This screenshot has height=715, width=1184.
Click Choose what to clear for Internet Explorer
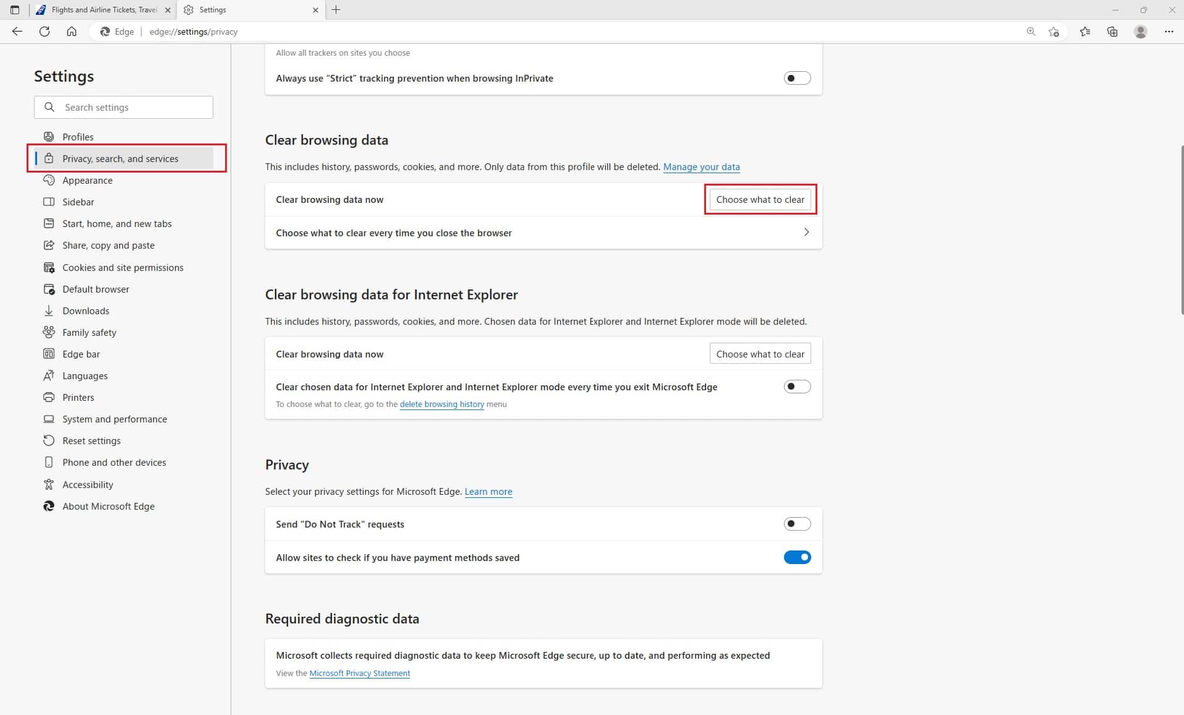point(760,354)
